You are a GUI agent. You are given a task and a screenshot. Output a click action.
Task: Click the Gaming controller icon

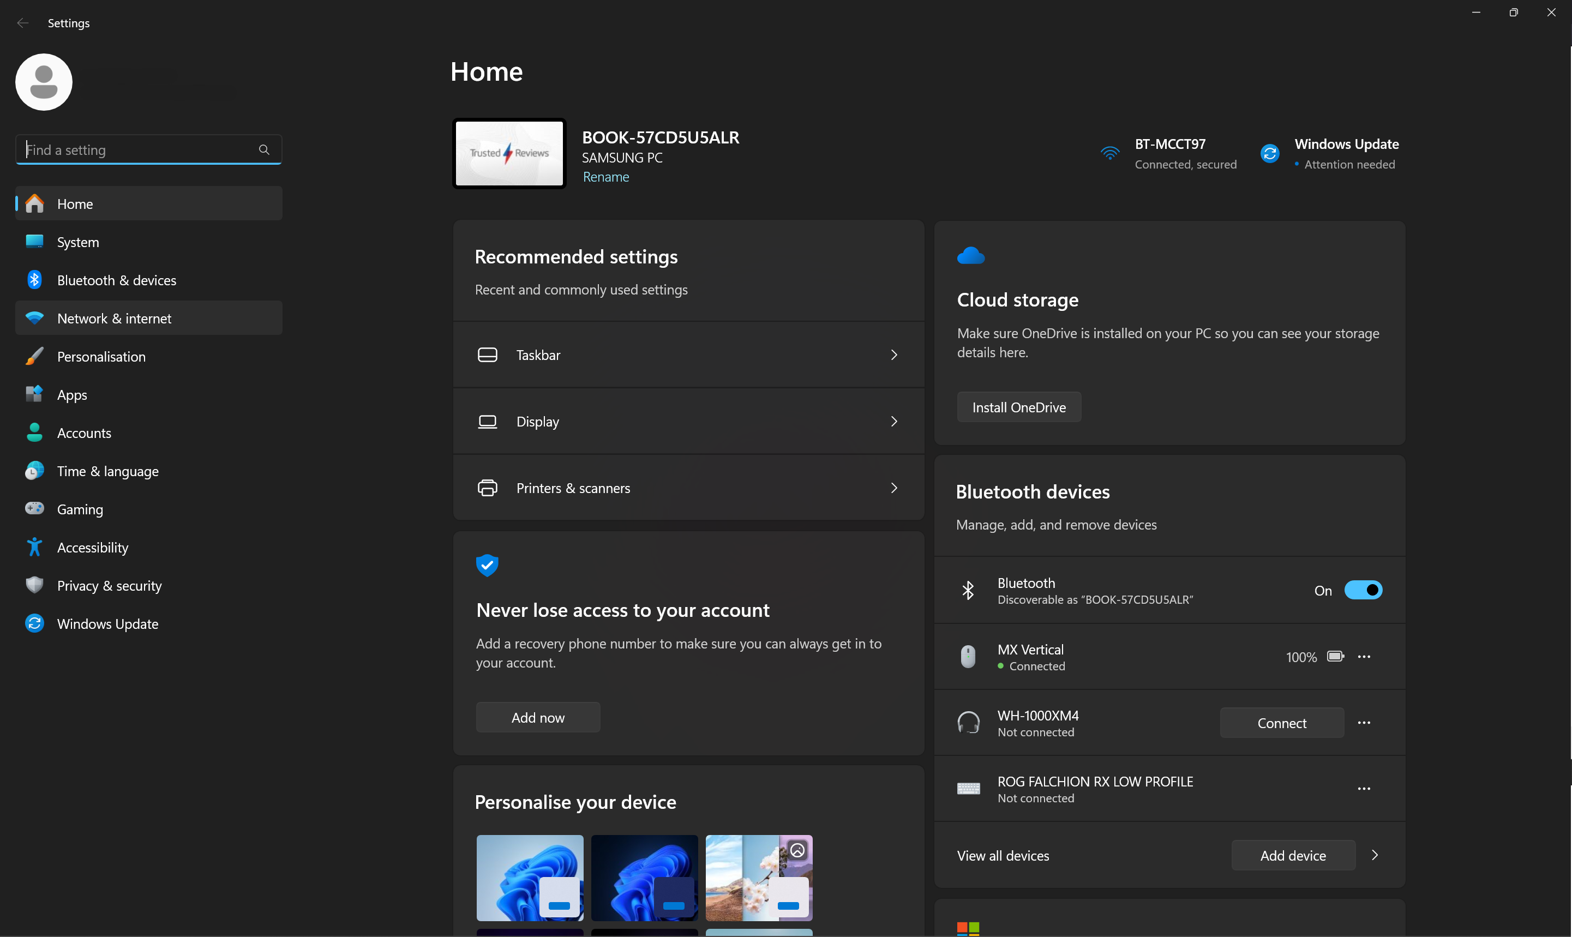click(x=35, y=509)
